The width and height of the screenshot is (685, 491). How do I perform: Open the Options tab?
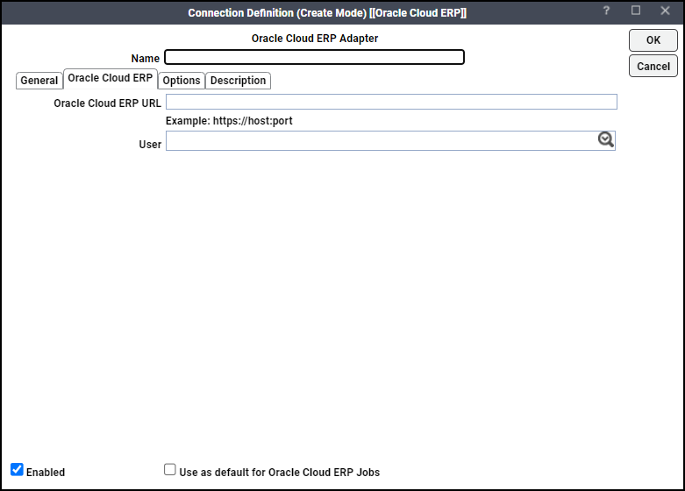coord(182,81)
